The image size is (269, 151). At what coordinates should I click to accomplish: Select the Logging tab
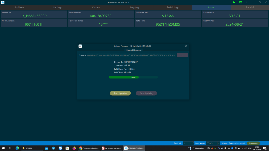tap(134, 7)
